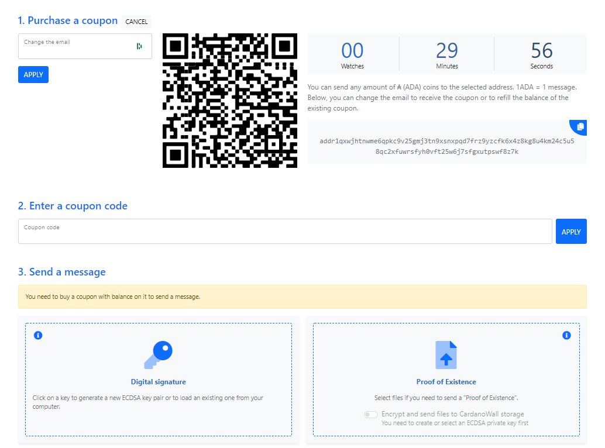Click the key icon to generate ECDSA pair
The height and width of the screenshot is (448, 605).
pyautogui.click(x=158, y=354)
